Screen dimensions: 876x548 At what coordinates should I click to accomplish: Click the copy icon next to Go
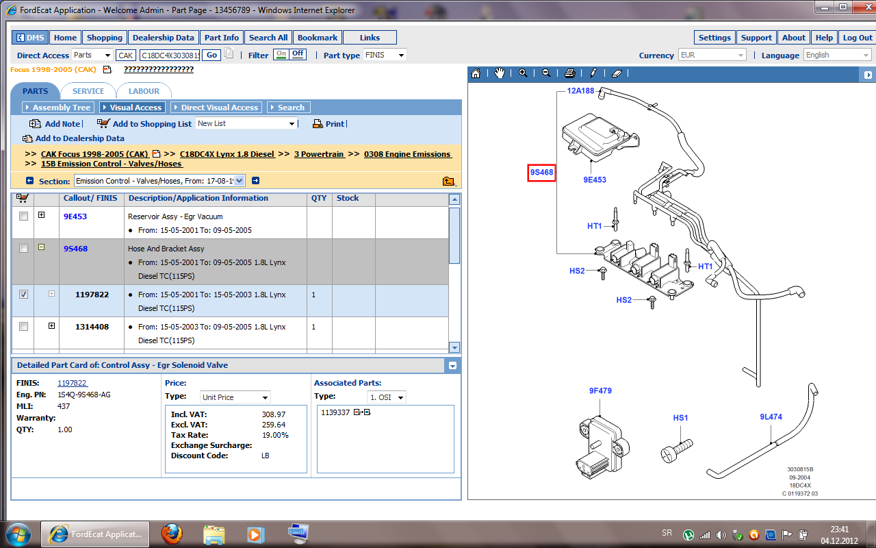coord(229,54)
